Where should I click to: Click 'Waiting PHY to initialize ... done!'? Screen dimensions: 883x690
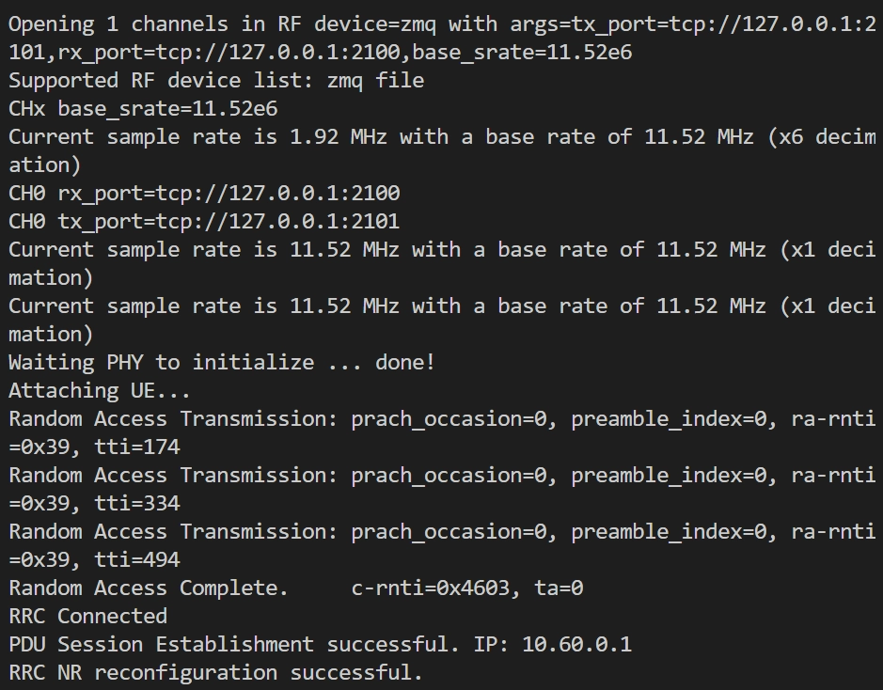coord(222,362)
